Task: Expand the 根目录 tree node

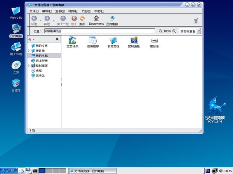Action: (29, 51)
